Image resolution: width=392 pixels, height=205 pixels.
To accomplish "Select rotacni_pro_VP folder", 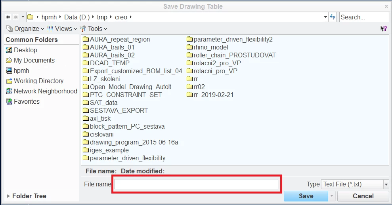I will pos(212,71).
